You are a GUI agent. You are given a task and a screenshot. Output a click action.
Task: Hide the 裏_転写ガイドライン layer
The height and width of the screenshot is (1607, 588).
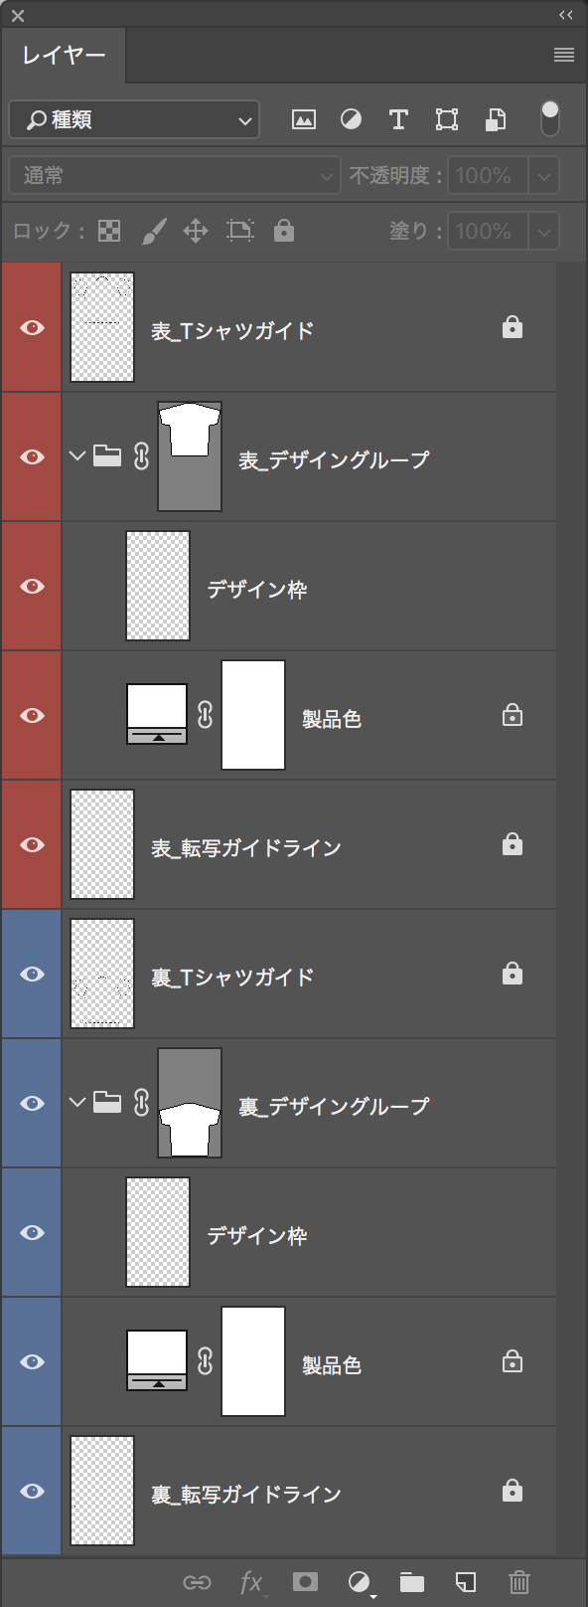32,1491
